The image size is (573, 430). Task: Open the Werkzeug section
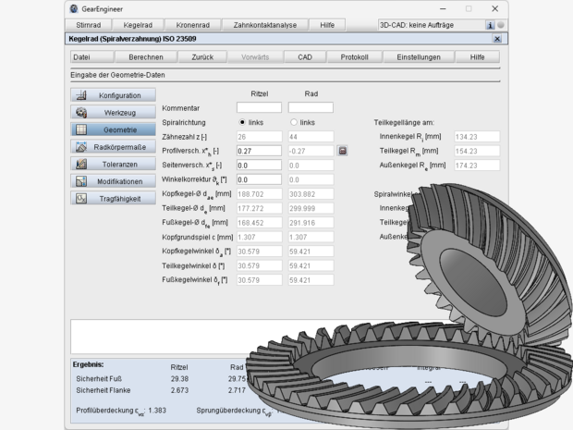[x=113, y=112]
